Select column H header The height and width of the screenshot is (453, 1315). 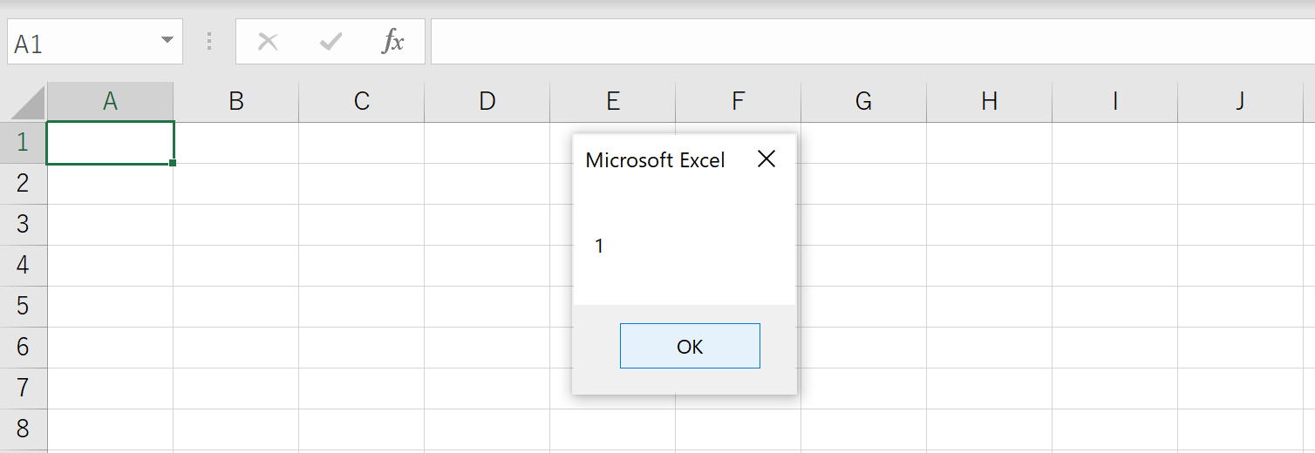point(989,102)
